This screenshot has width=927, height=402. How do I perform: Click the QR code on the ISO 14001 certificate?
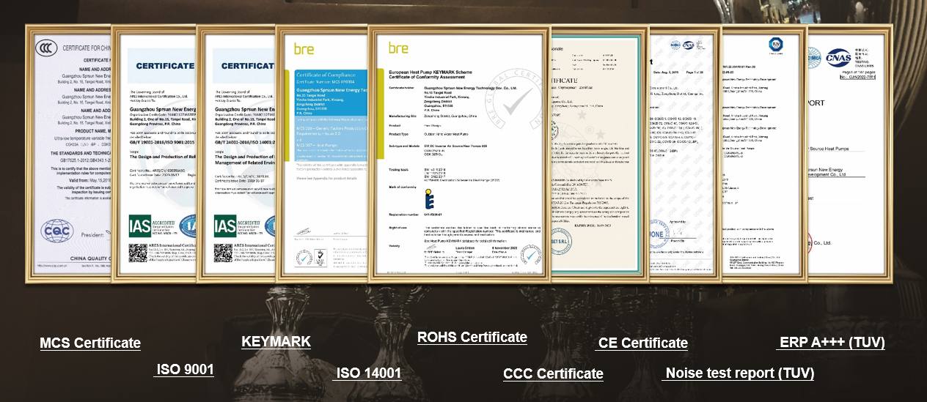222,253
